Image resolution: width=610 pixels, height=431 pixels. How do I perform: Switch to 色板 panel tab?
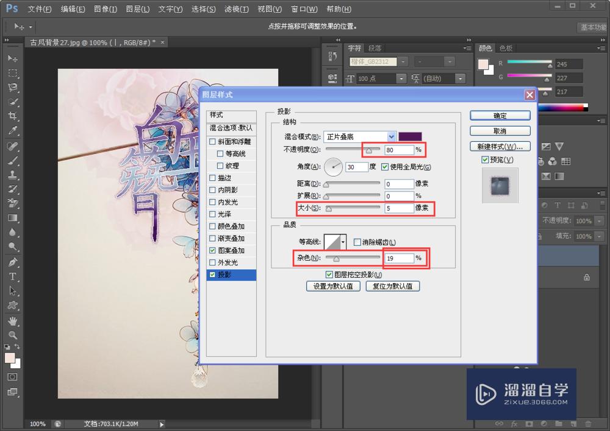pos(506,48)
